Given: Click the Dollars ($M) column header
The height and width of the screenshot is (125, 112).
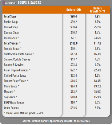Looking at the screenshot, I should [74, 10].
